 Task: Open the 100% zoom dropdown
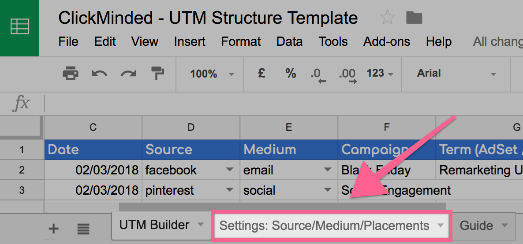click(x=212, y=74)
